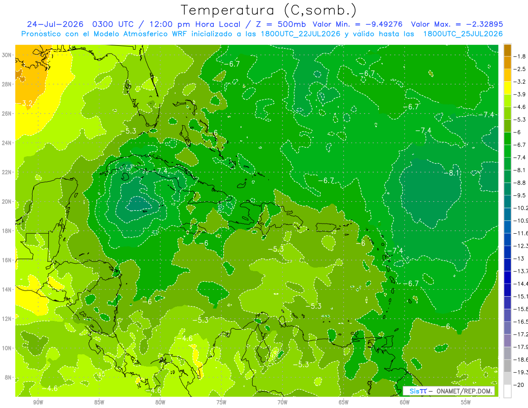The width and height of the screenshot is (528, 408).
Task: Click the yellow colorbar swatch between -3.2 and -3.9
Action: (x=508, y=88)
